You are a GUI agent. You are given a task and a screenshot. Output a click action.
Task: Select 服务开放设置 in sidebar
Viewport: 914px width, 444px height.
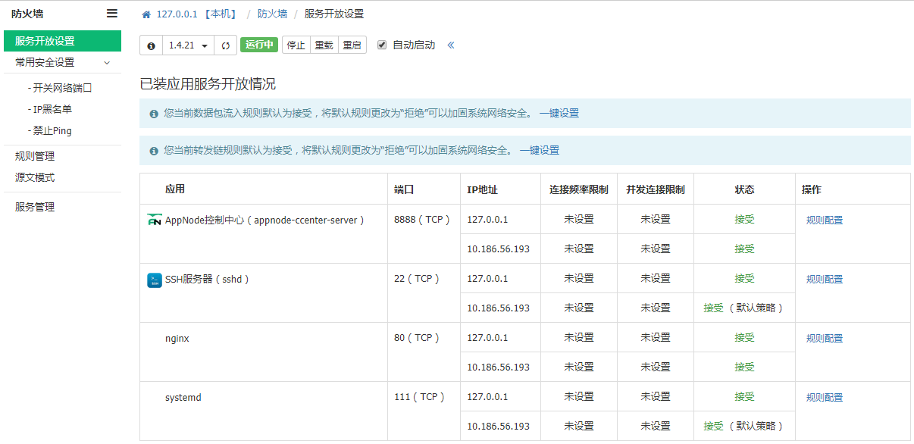coord(62,41)
